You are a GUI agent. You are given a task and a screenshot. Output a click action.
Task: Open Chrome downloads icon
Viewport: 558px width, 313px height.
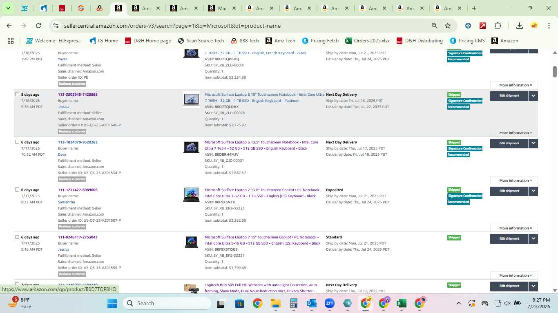520,26
